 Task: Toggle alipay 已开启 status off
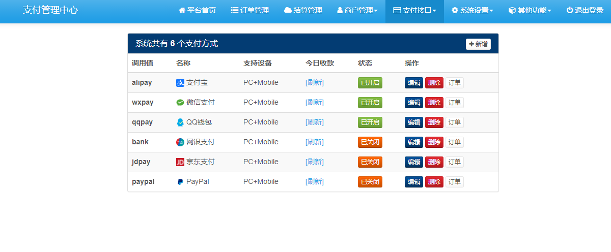(370, 83)
